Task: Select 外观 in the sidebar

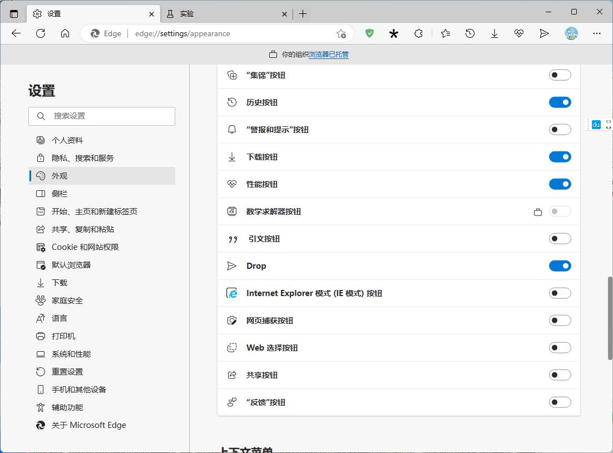Action: pyautogui.click(x=102, y=176)
